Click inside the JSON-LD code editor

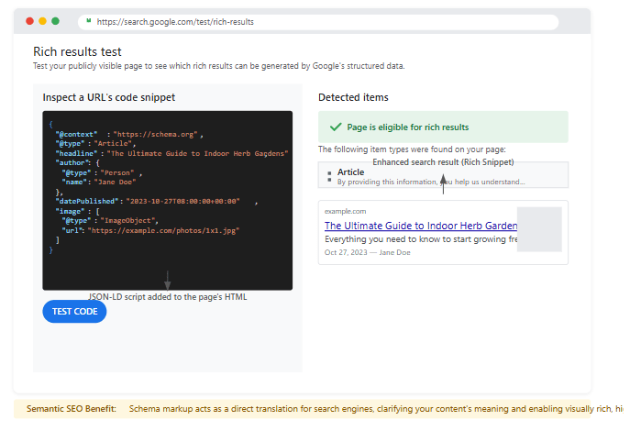pyautogui.click(x=168, y=201)
